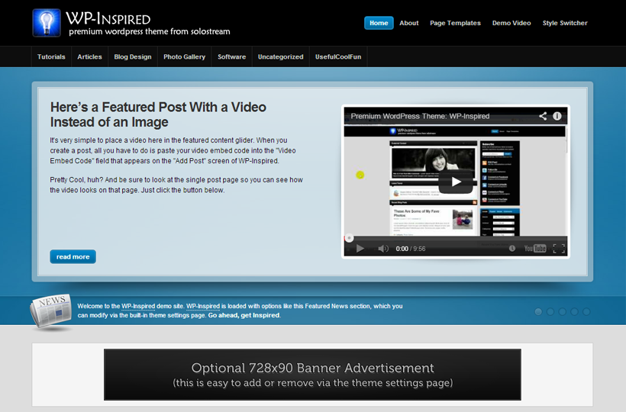626x412 pixels.
Task: Open the Uncategorized category
Action: tap(280, 56)
